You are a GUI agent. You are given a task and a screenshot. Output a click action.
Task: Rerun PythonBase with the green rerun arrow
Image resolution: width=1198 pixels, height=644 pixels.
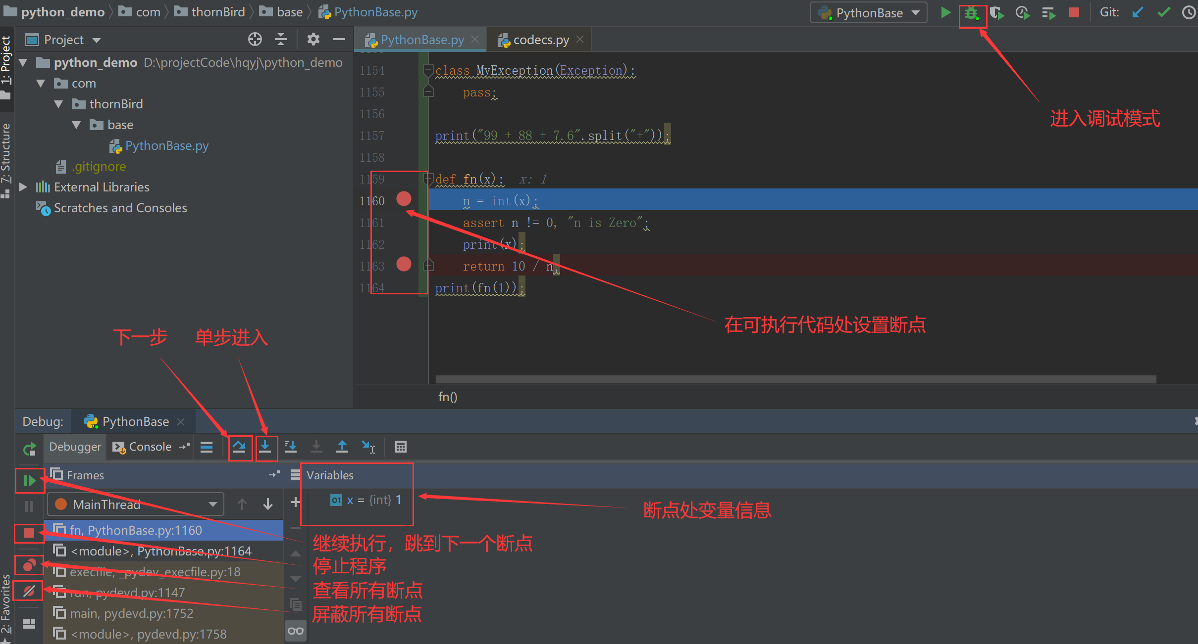(x=29, y=449)
